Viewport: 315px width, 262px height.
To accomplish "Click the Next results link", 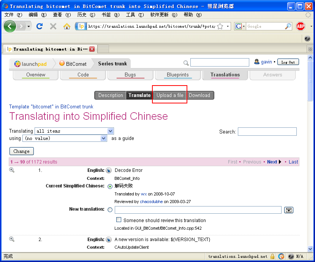I will [272, 162].
